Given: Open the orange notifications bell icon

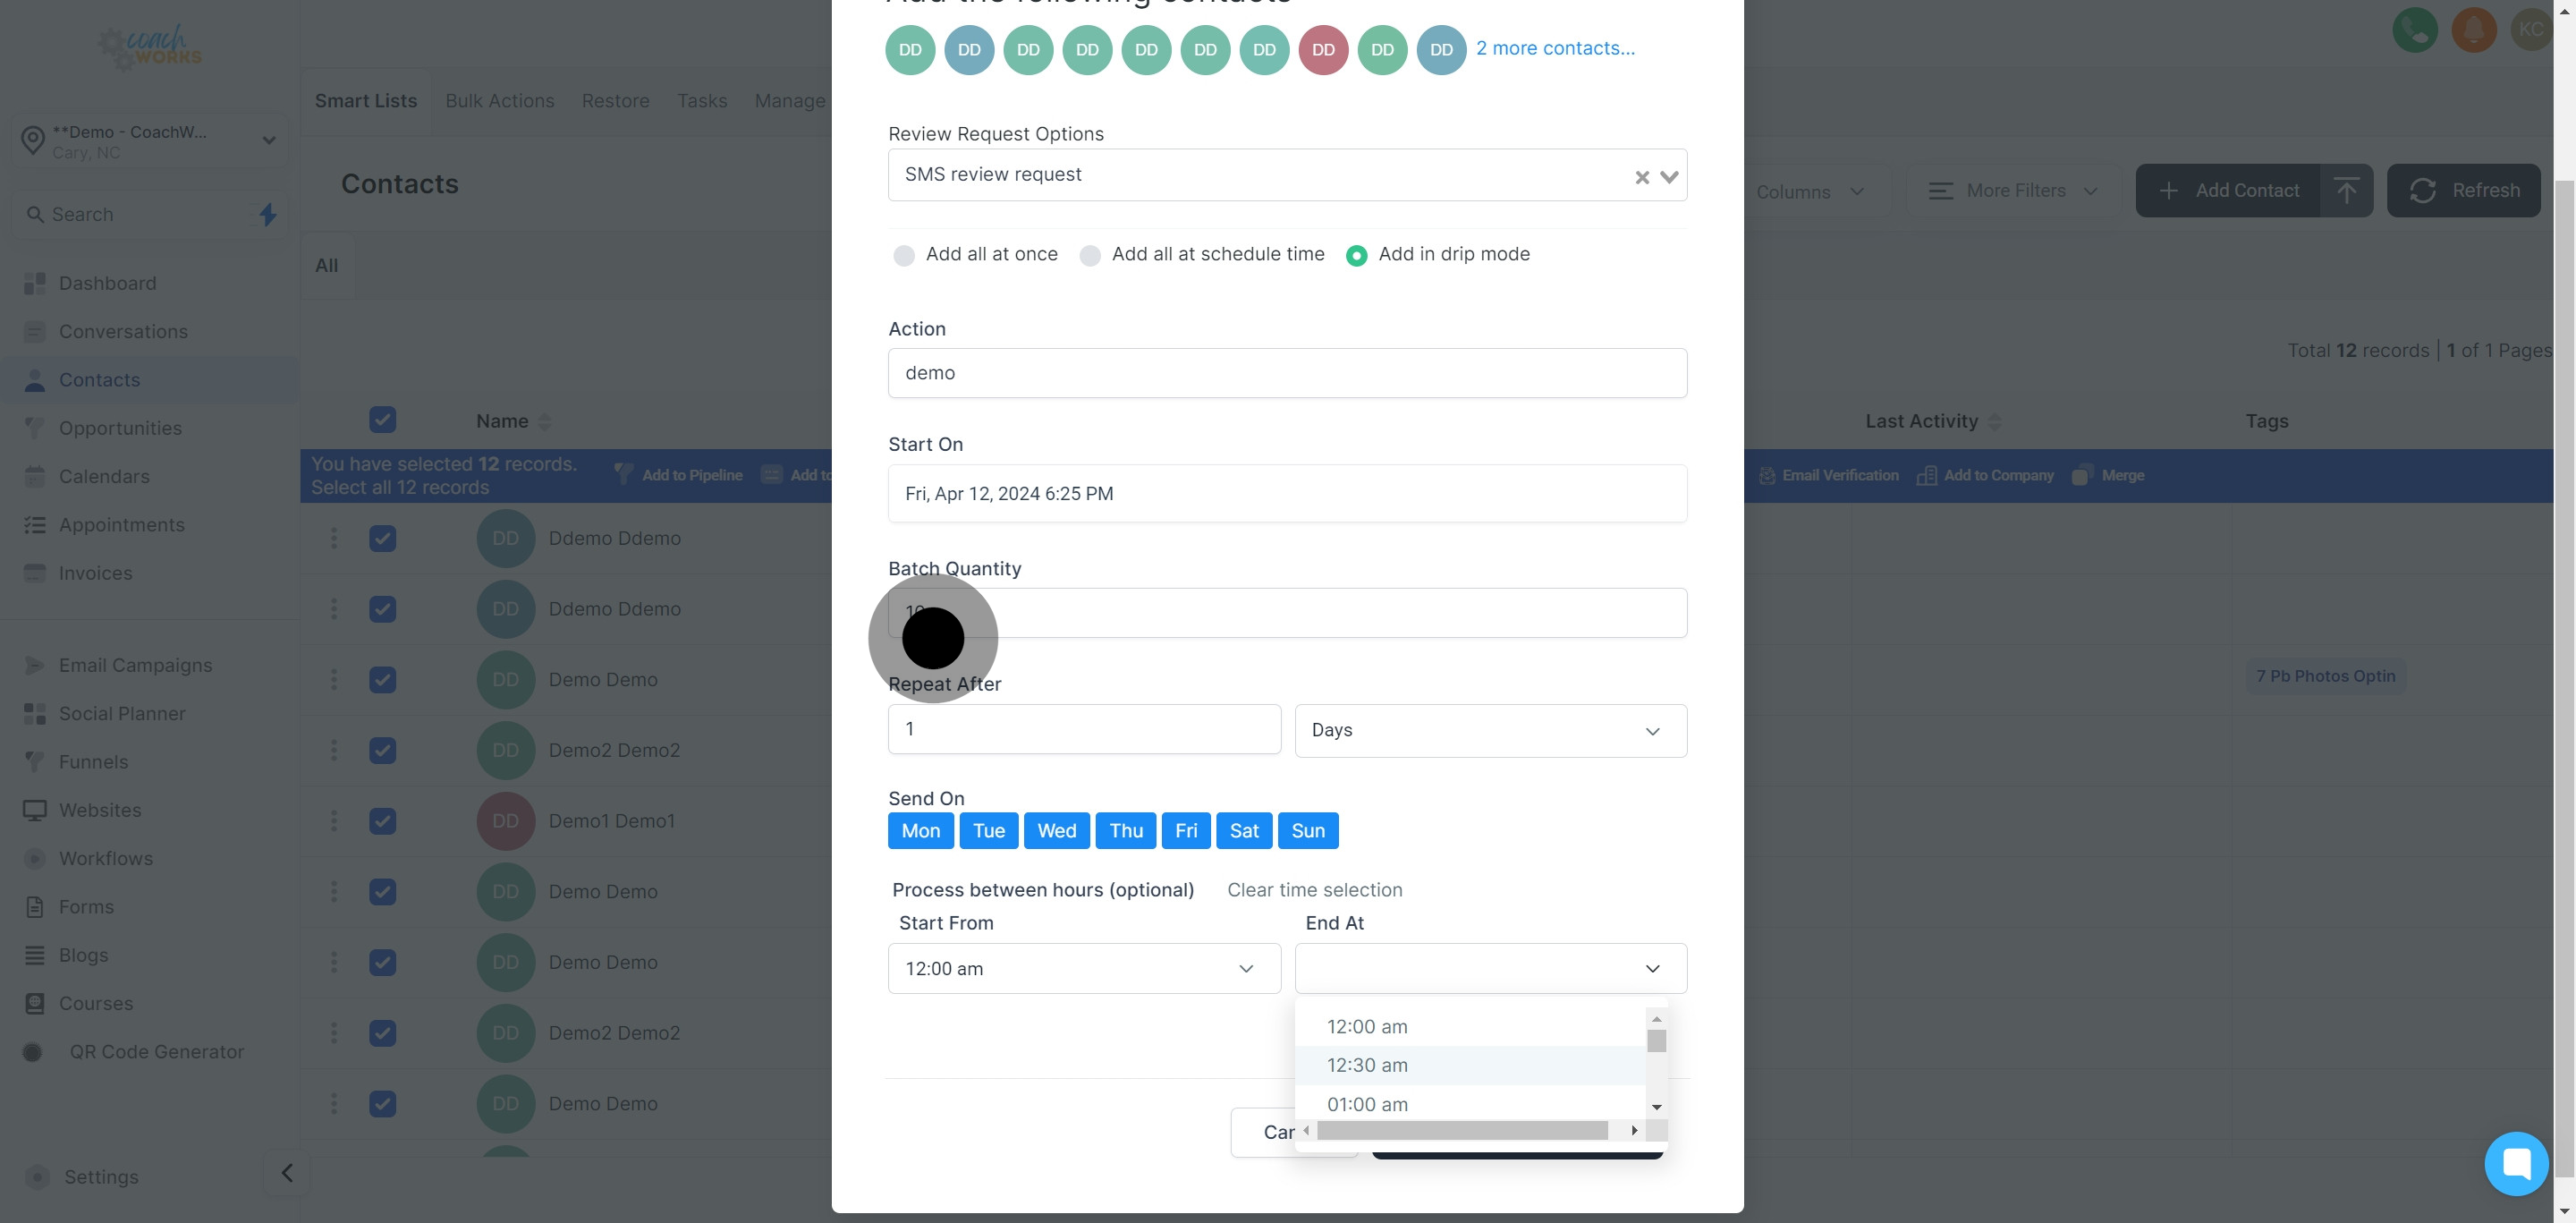Looking at the screenshot, I should tap(2473, 30).
